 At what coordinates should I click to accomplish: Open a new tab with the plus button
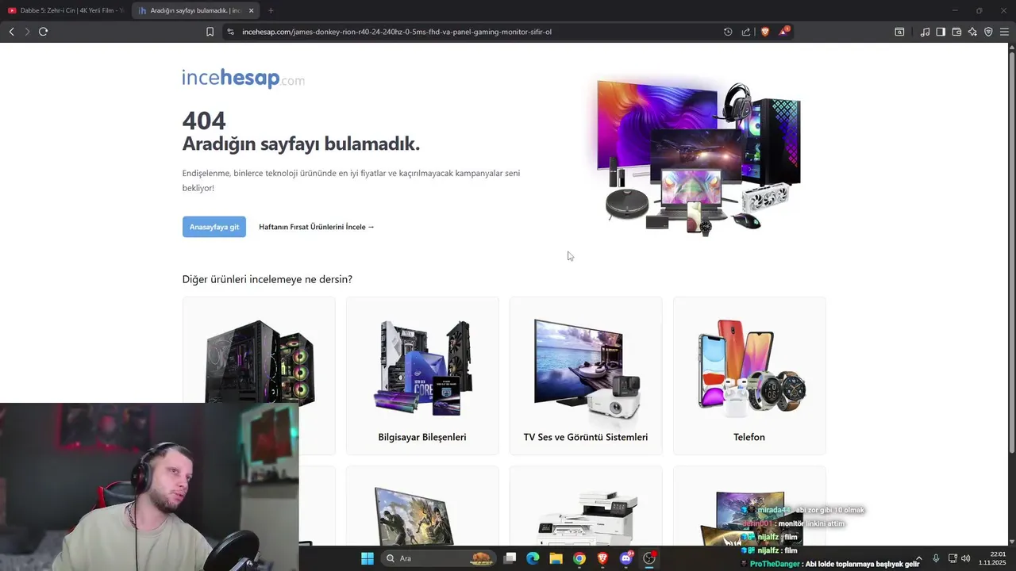(271, 10)
